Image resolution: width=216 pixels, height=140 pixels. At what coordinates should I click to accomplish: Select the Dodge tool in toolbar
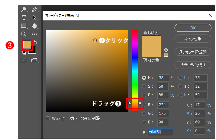(24, 10)
